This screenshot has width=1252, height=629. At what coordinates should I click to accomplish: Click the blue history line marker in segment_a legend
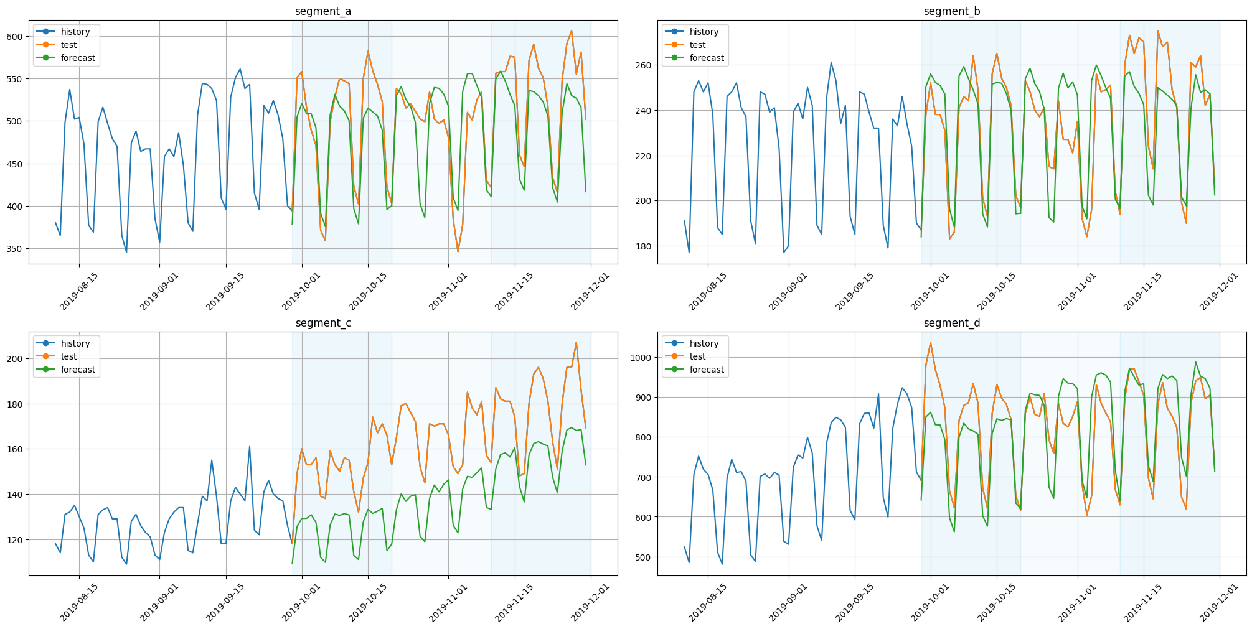[x=45, y=32]
